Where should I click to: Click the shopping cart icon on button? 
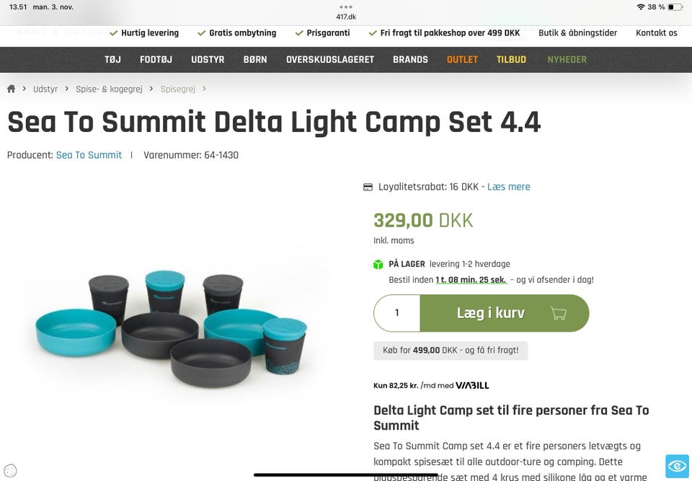click(558, 313)
